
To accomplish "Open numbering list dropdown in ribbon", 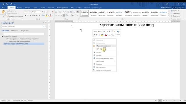I will [62, 12].
